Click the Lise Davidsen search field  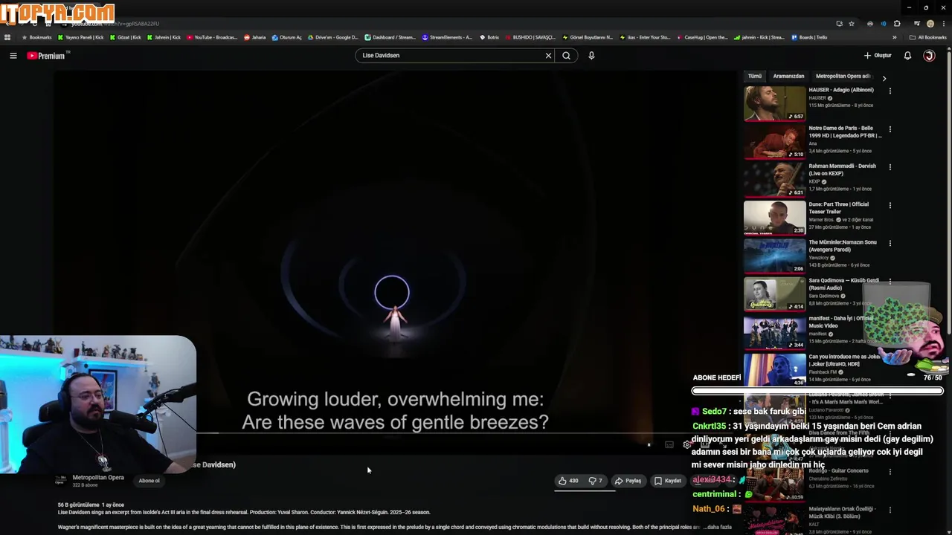[x=450, y=56]
